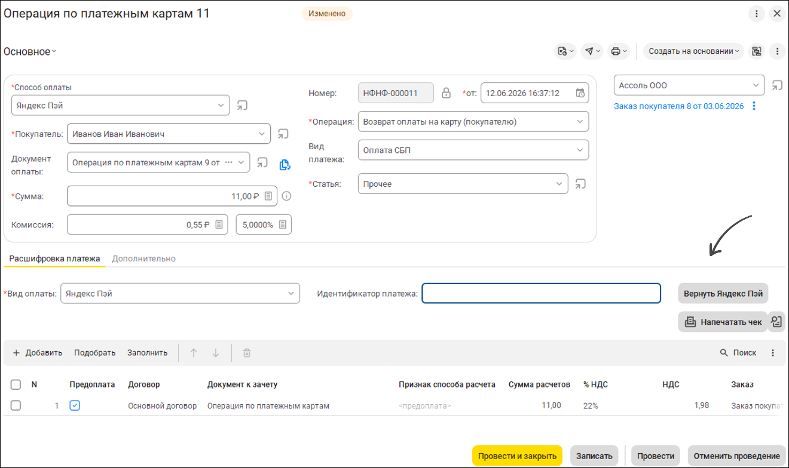Open the table toolbar three-dot menu near Поиск
Viewport: 789px width, 468px height.
[x=773, y=353]
